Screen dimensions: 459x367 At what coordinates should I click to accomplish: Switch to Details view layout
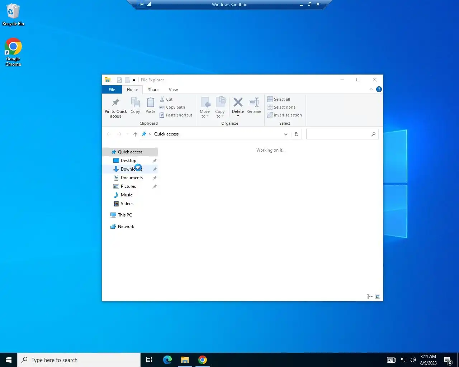coord(370,297)
